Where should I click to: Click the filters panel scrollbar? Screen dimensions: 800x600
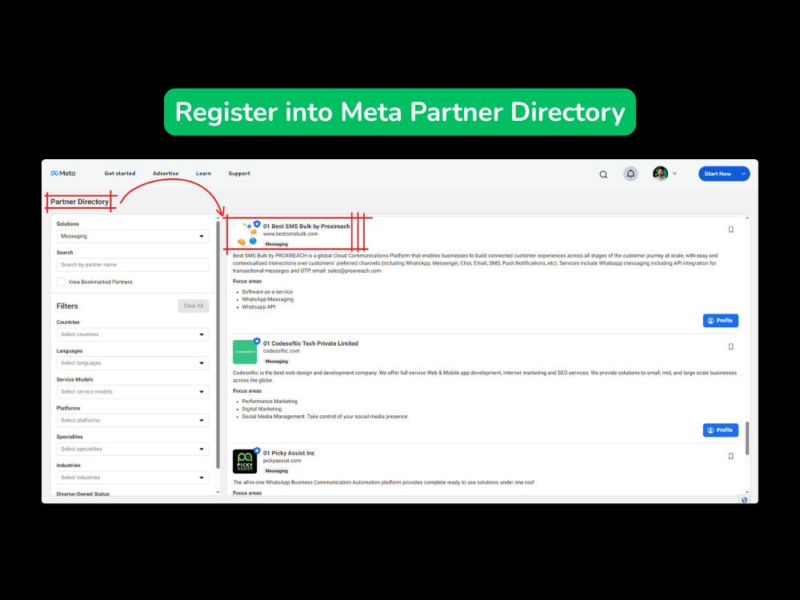(218, 344)
